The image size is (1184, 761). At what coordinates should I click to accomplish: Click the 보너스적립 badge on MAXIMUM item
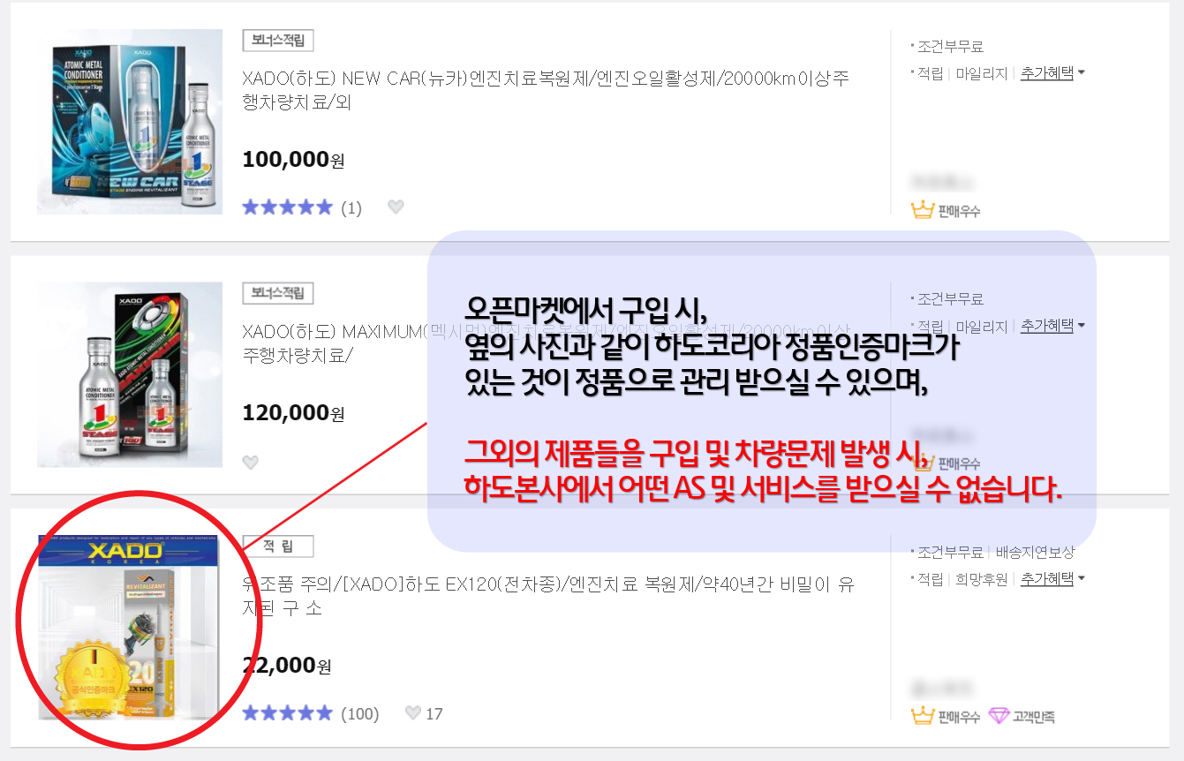pos(278,293)
